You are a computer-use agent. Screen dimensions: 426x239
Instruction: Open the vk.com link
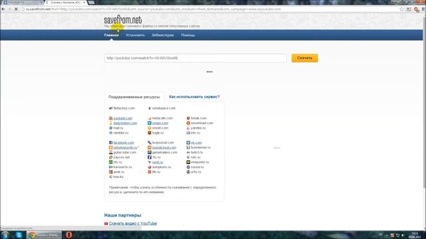click(x=196, y=143)
